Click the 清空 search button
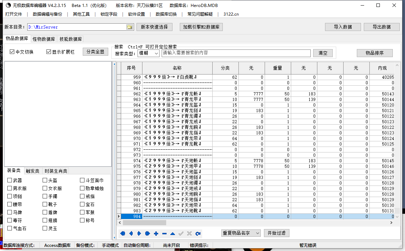The image size is (405, 251). (323, 53)
